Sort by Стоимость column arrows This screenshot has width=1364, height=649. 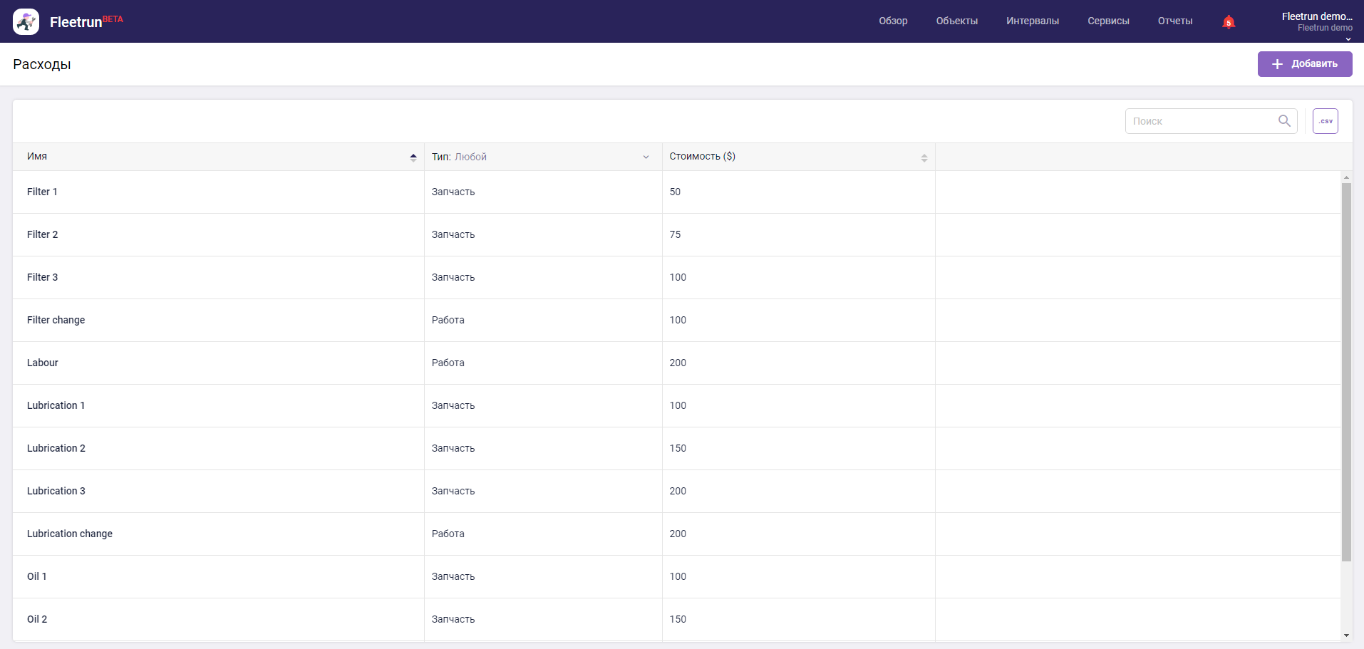point(924,157)
